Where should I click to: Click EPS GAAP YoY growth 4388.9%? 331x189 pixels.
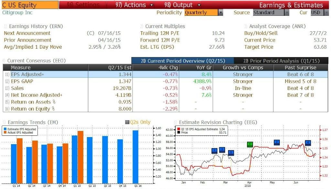click(202, 81)
